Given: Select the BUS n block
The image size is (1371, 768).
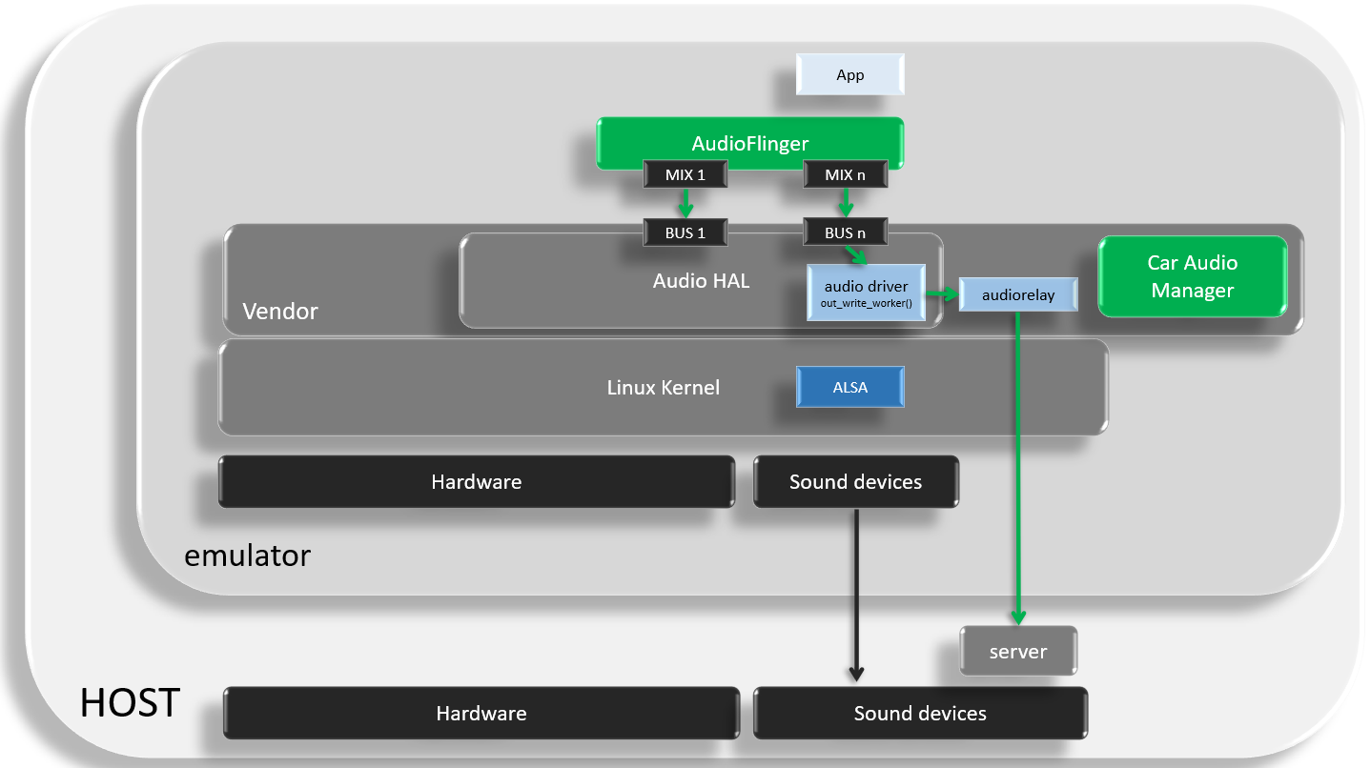Looking at the screenshot, I should (x=845, y=232).
